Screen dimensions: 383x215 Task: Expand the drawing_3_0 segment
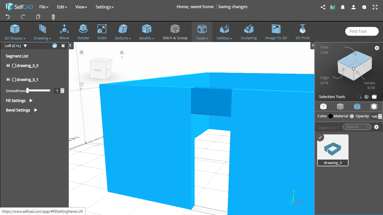pos(8,66)
